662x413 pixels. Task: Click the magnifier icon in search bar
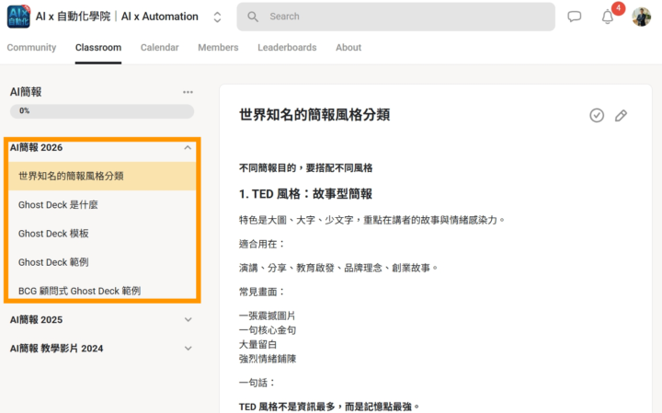point(253,17)
